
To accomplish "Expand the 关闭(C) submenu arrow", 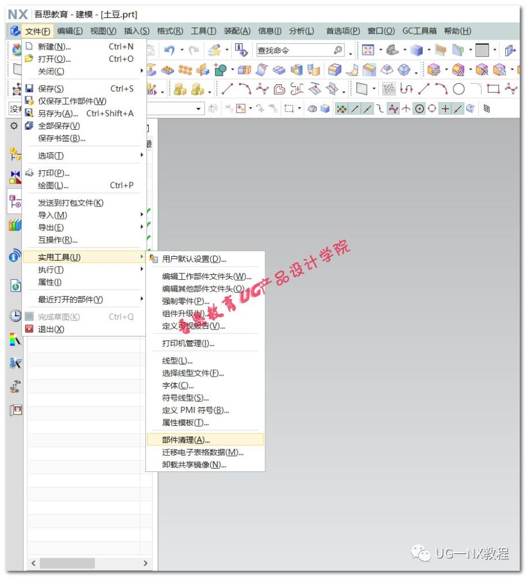I will tap(142, 70).
